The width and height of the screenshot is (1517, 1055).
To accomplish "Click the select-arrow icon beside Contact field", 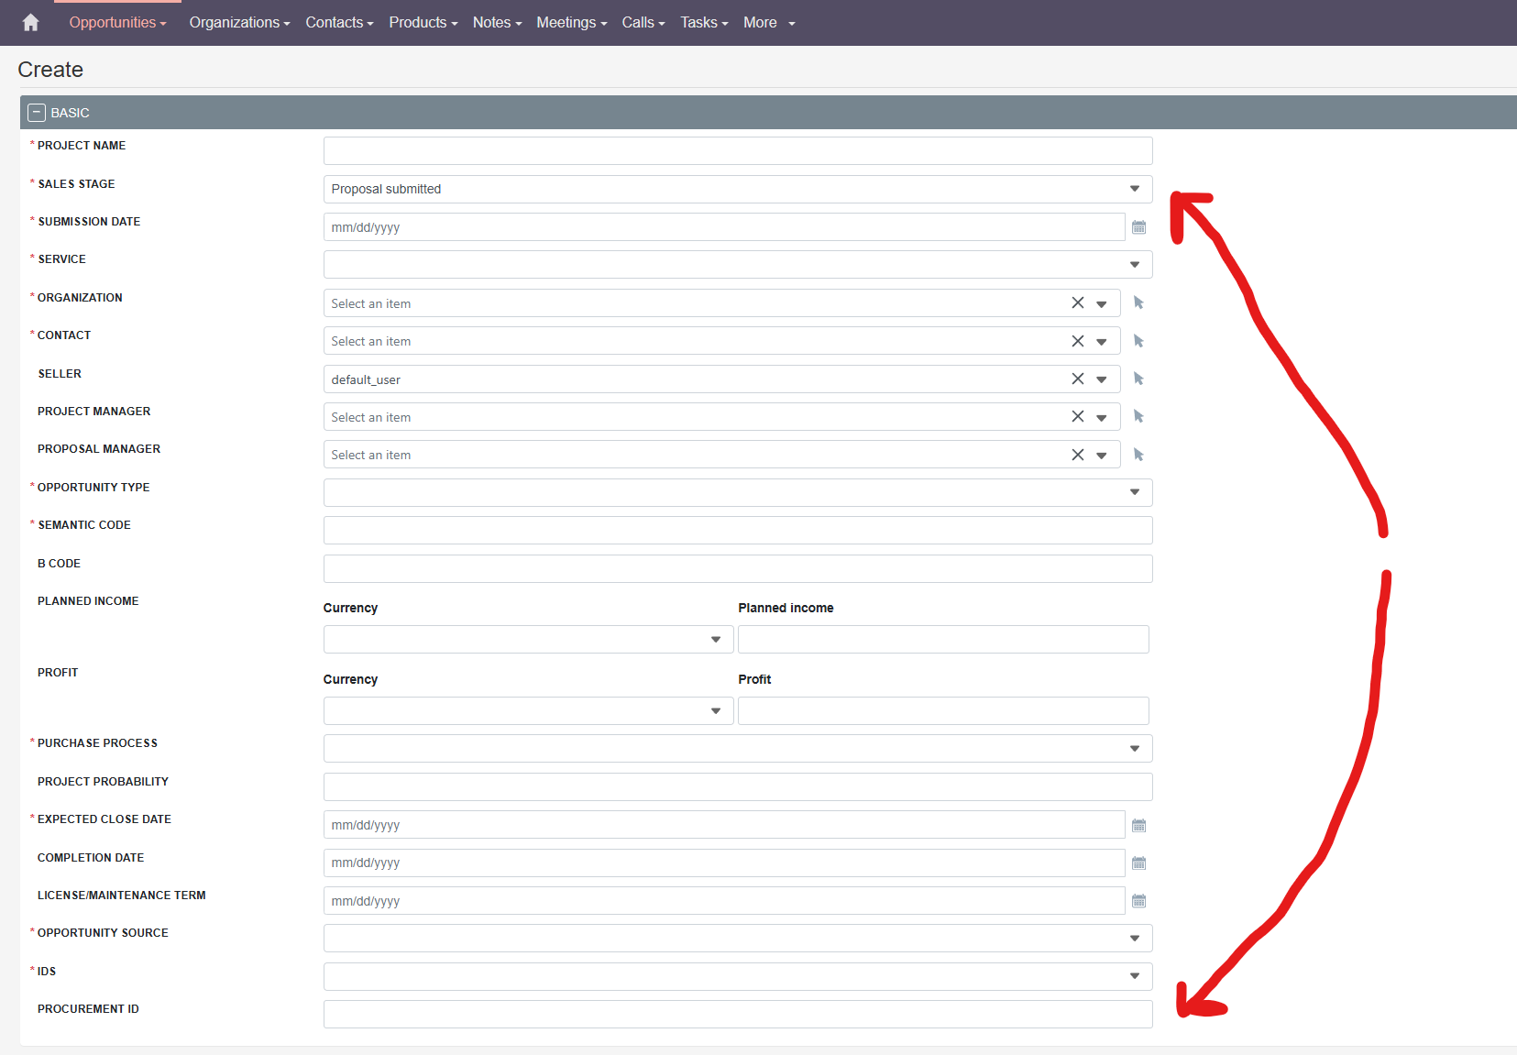I will pyautogui.click(x=1138, y=341).
